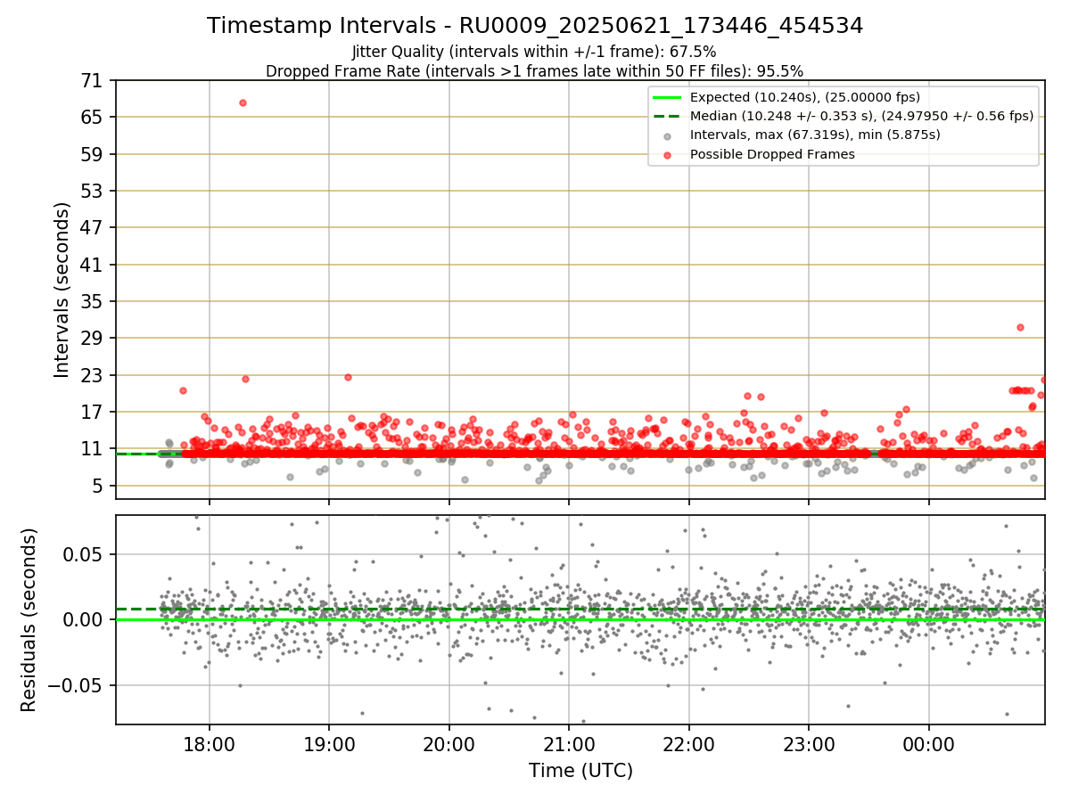Click the red point near 30 seconds after 00:30
The width and height of the screenshot is (1070, 802).
tap(1020, 327)
